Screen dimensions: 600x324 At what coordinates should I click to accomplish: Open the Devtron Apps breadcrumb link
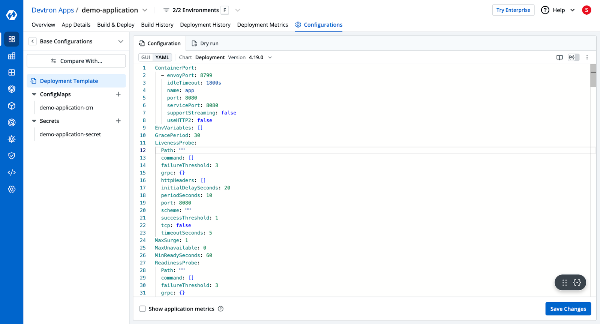click(53, 10)
